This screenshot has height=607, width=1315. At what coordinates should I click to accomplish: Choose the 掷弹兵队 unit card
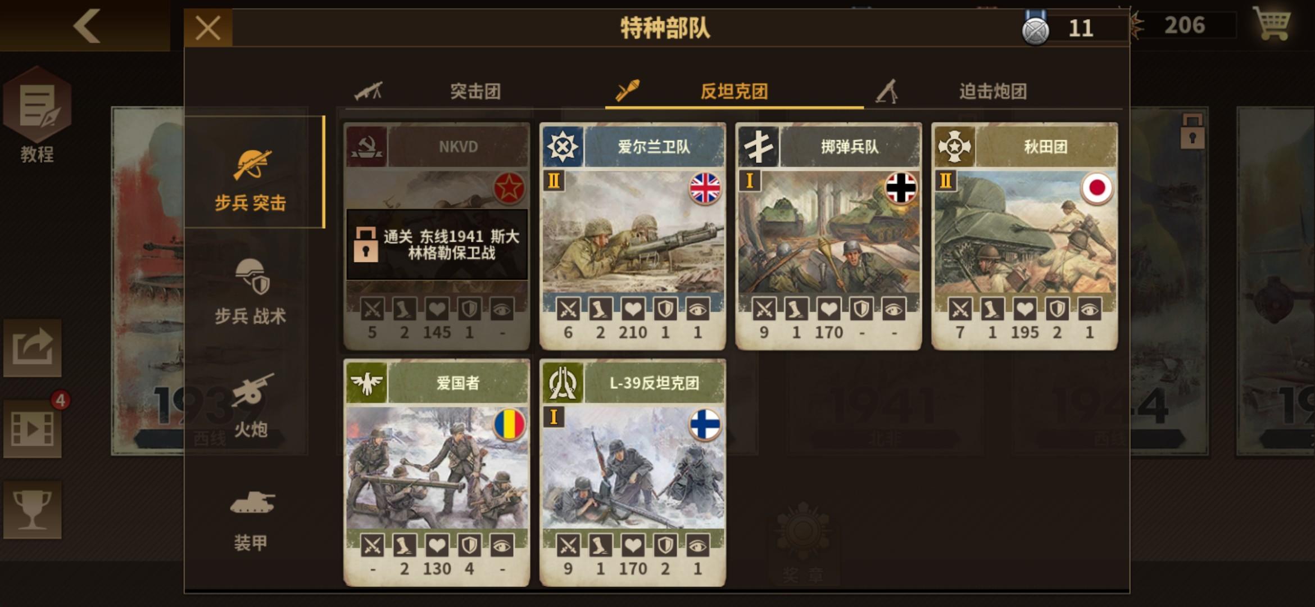tap(828, 236)
